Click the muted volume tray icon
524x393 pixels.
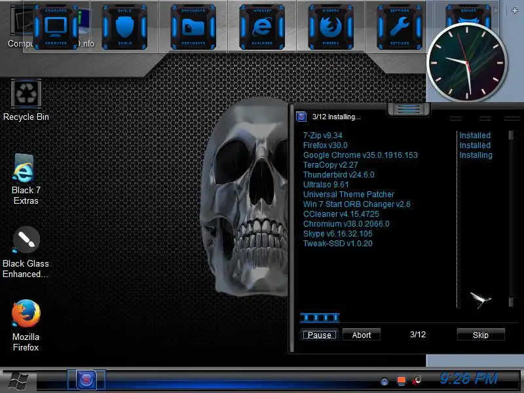pos(417,381)
